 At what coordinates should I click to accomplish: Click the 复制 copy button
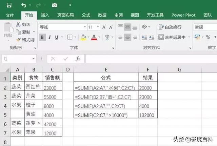coord(23,32)
